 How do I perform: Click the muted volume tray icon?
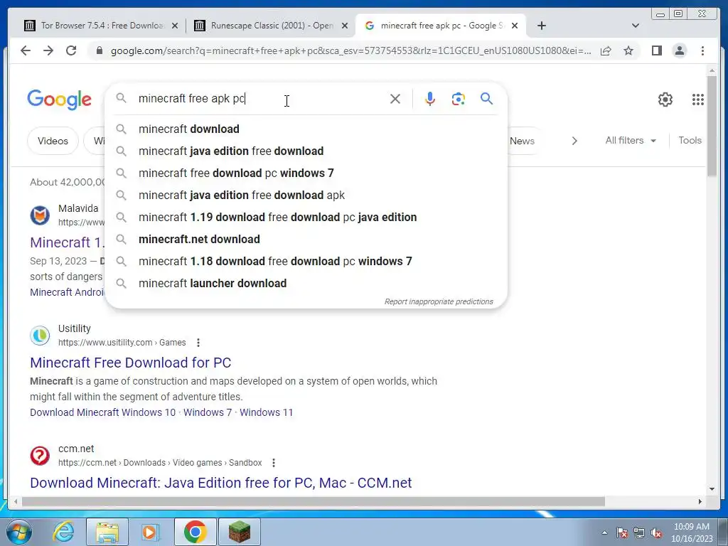coord(656,533)
